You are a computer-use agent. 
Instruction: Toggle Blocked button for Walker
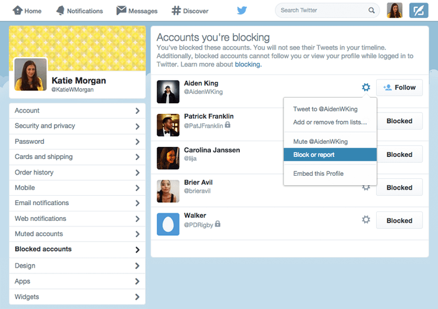coord(399,220)
